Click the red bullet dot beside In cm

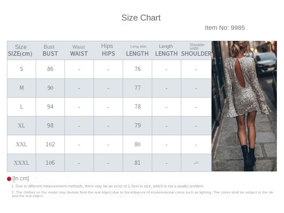[9, 179]
